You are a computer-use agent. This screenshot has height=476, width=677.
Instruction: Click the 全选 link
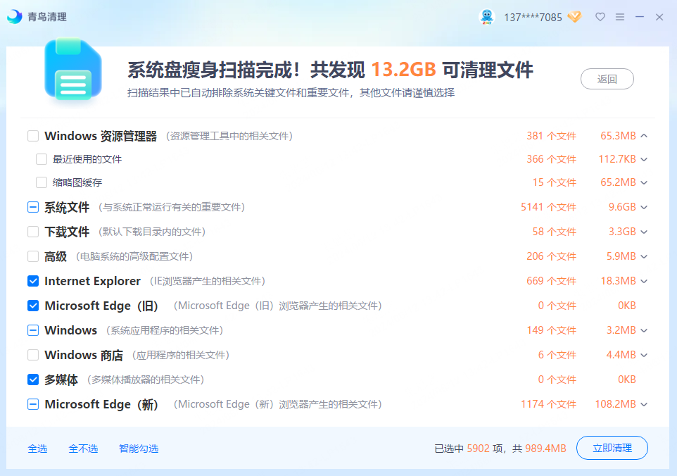[x=37, y=449]
